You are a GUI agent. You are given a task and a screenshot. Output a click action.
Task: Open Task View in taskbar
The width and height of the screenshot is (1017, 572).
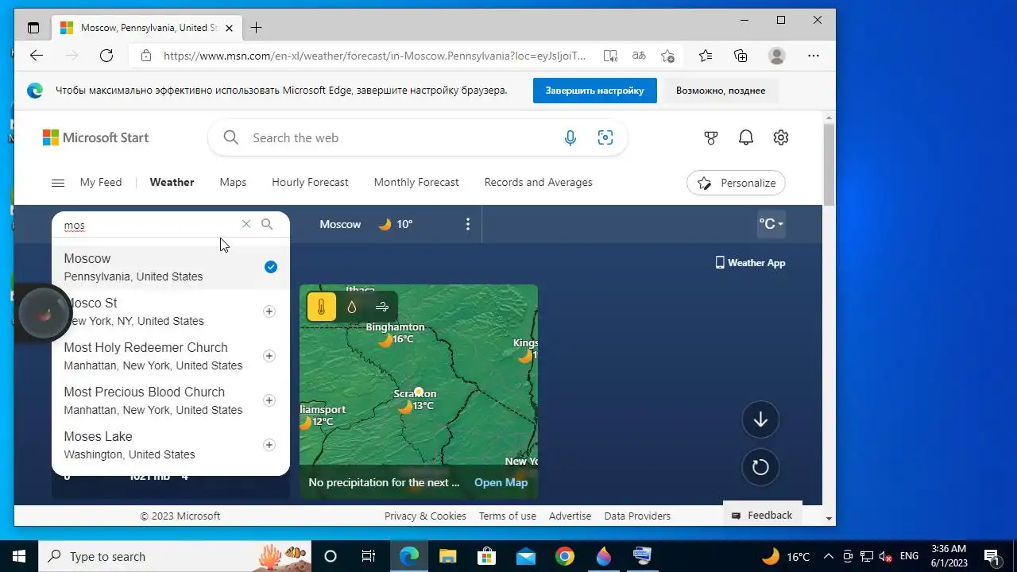[x=369, y=556]
